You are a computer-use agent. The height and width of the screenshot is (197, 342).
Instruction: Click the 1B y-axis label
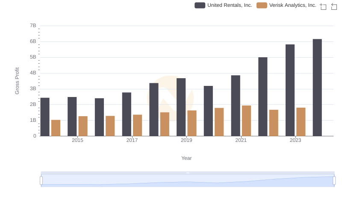click(x=33, y=120)
